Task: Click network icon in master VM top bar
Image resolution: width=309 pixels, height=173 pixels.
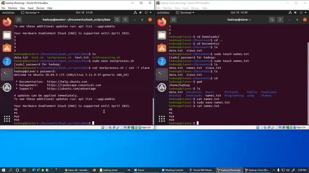Action: [x=135, y=12]
